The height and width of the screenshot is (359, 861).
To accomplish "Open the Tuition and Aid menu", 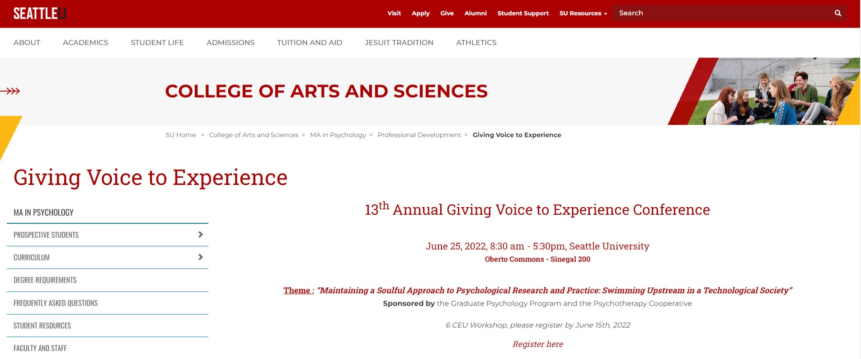I will tap(310, 43).
